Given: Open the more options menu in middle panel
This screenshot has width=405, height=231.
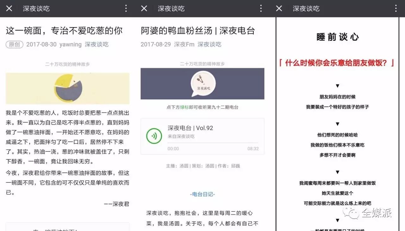Looking at the screenshot, I should (261, 9).
